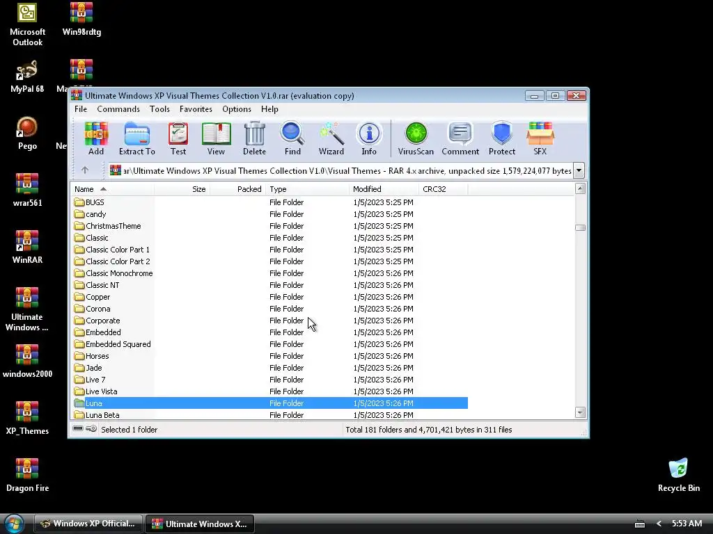Open the Options menu
The width and height of the screenshot is (713, 534).
click(237, 109)
